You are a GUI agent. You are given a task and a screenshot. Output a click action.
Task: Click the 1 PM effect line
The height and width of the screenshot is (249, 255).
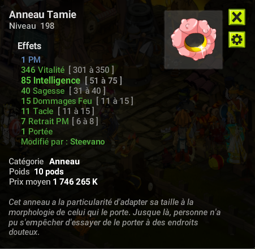point(31,60)
